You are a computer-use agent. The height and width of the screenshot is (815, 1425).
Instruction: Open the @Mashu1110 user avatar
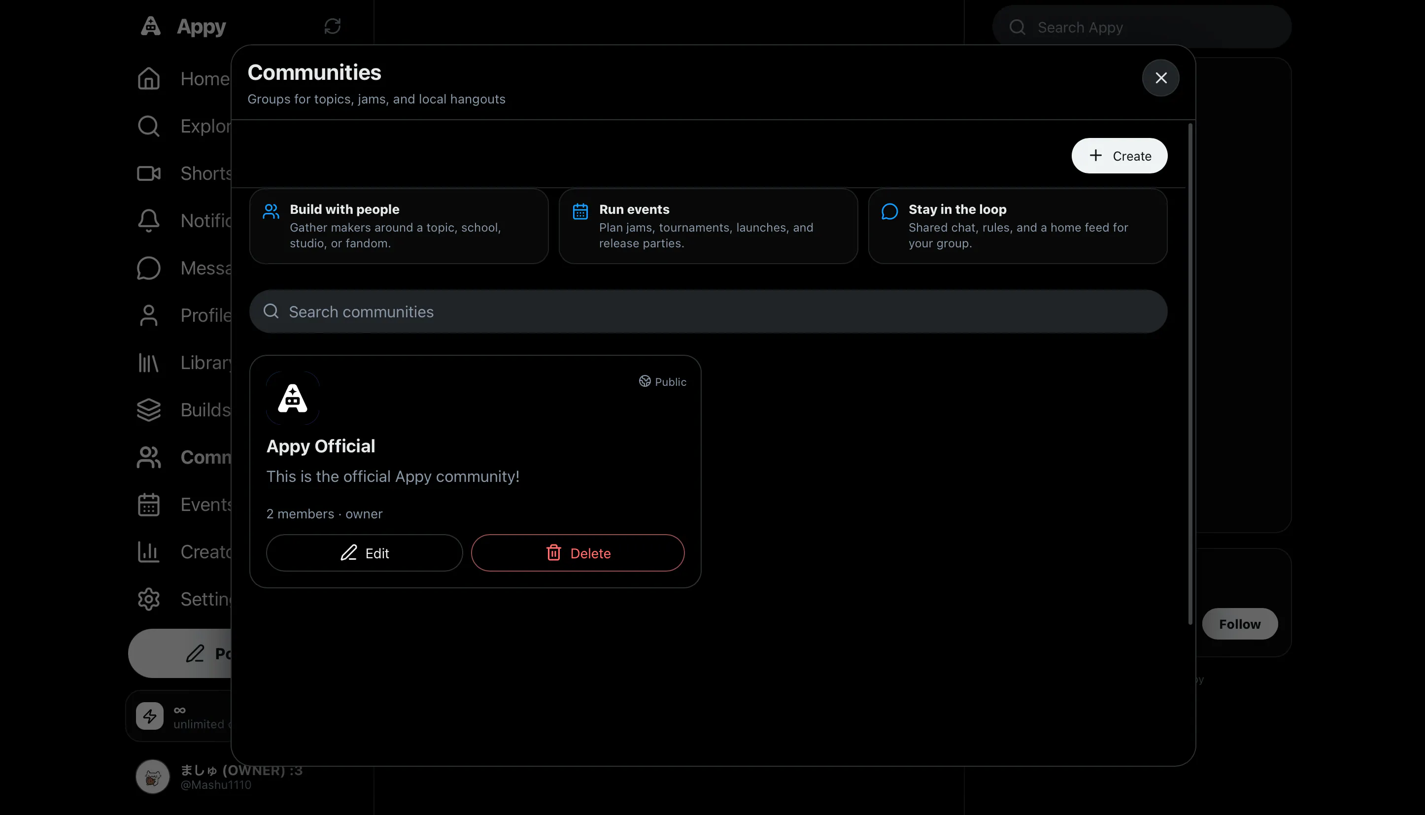[x=153, y=777]
